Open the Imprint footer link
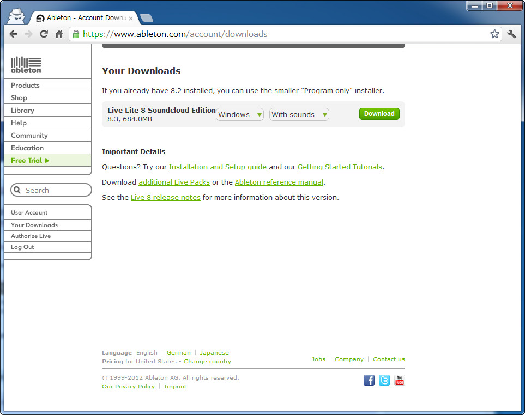Viewport: 525px width, 415px height. coord(176,386)
